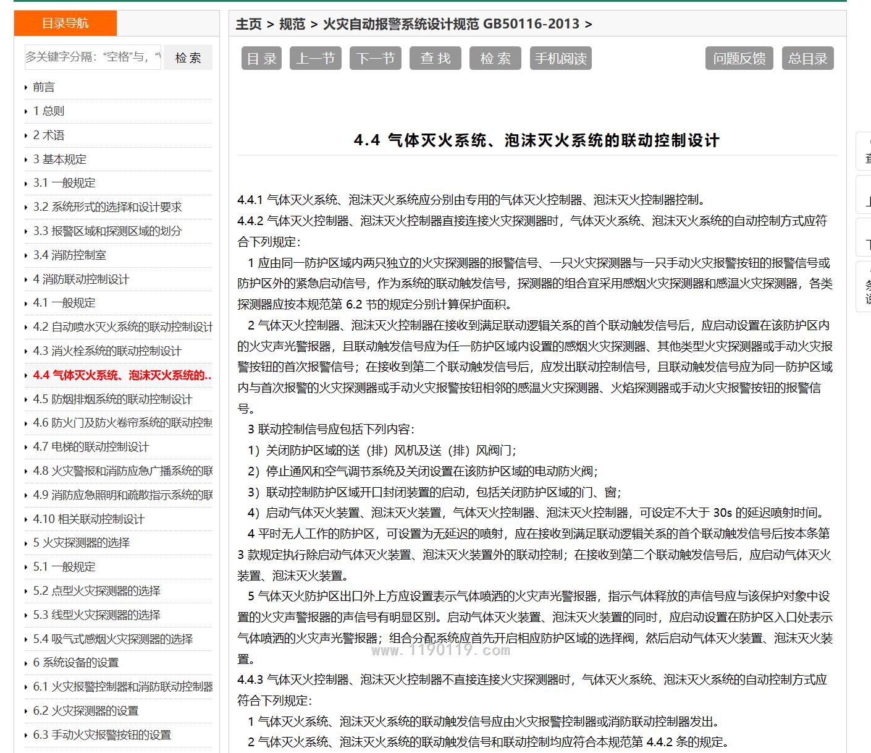The image size is (871, 753).
Task: Go to section 3.2 系统形式的选择和设计要求
Action: click(x=107, y=207)
